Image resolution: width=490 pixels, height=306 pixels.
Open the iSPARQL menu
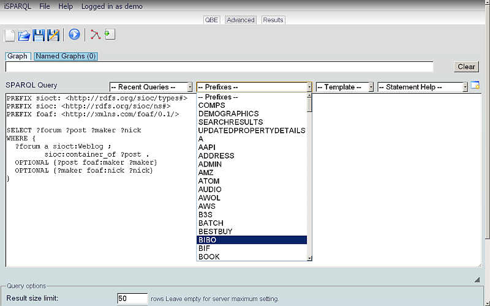tap(18, 6)
